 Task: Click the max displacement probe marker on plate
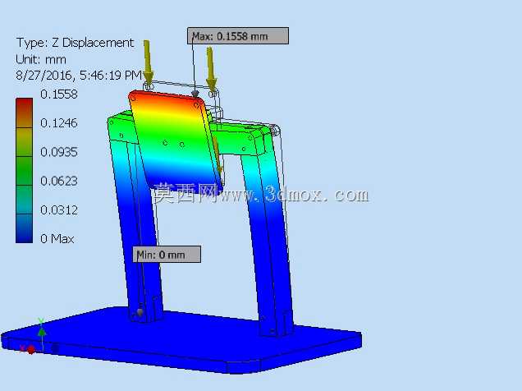(x=195, y=94)
